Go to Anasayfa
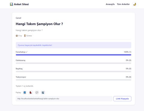The height and width of the screenshot is (111, 144). [110, 4]
